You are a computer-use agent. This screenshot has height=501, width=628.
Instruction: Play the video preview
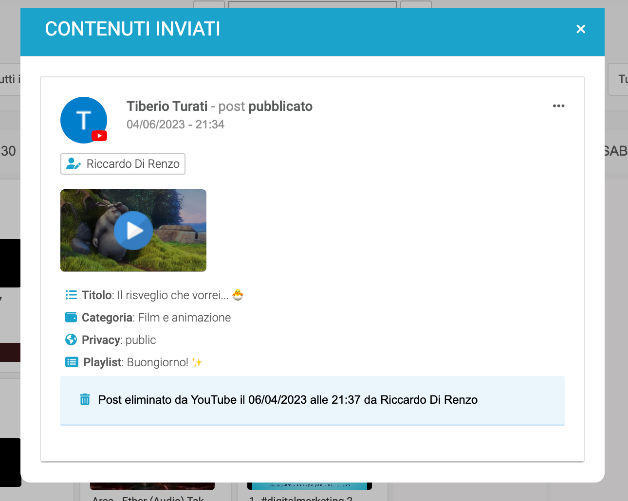click(x=133, y=231)
